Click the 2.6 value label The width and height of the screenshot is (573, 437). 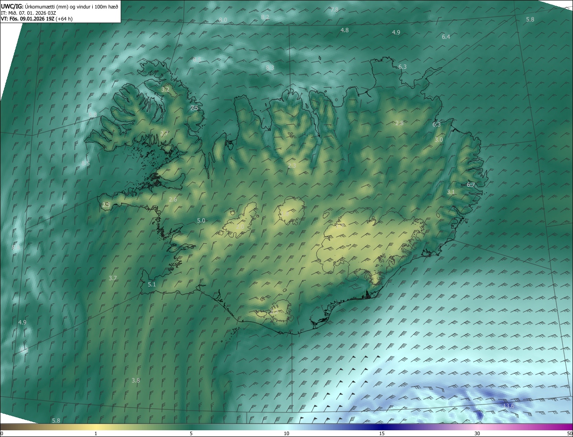point(173,199)
